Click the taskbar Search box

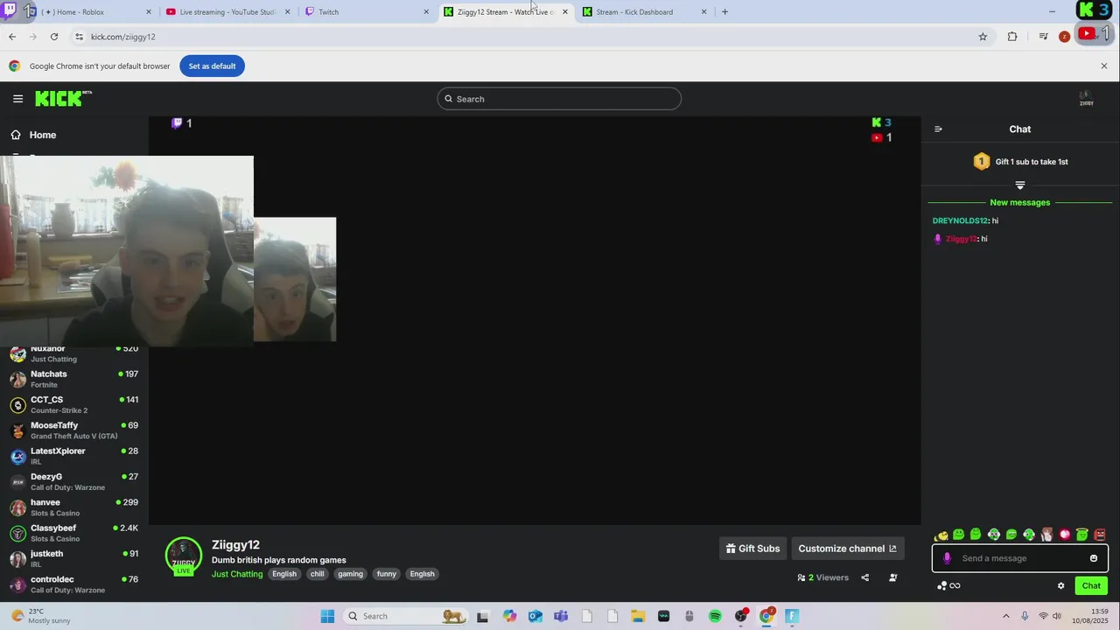pos(407,616)
